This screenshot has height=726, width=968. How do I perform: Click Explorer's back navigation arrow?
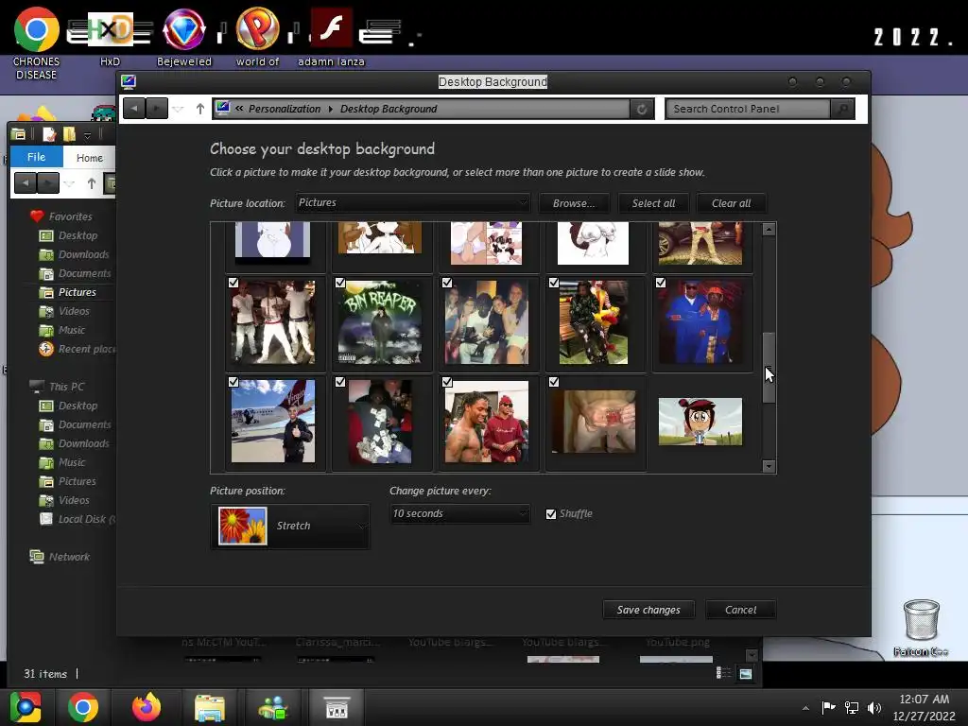[x=25, y=183]
